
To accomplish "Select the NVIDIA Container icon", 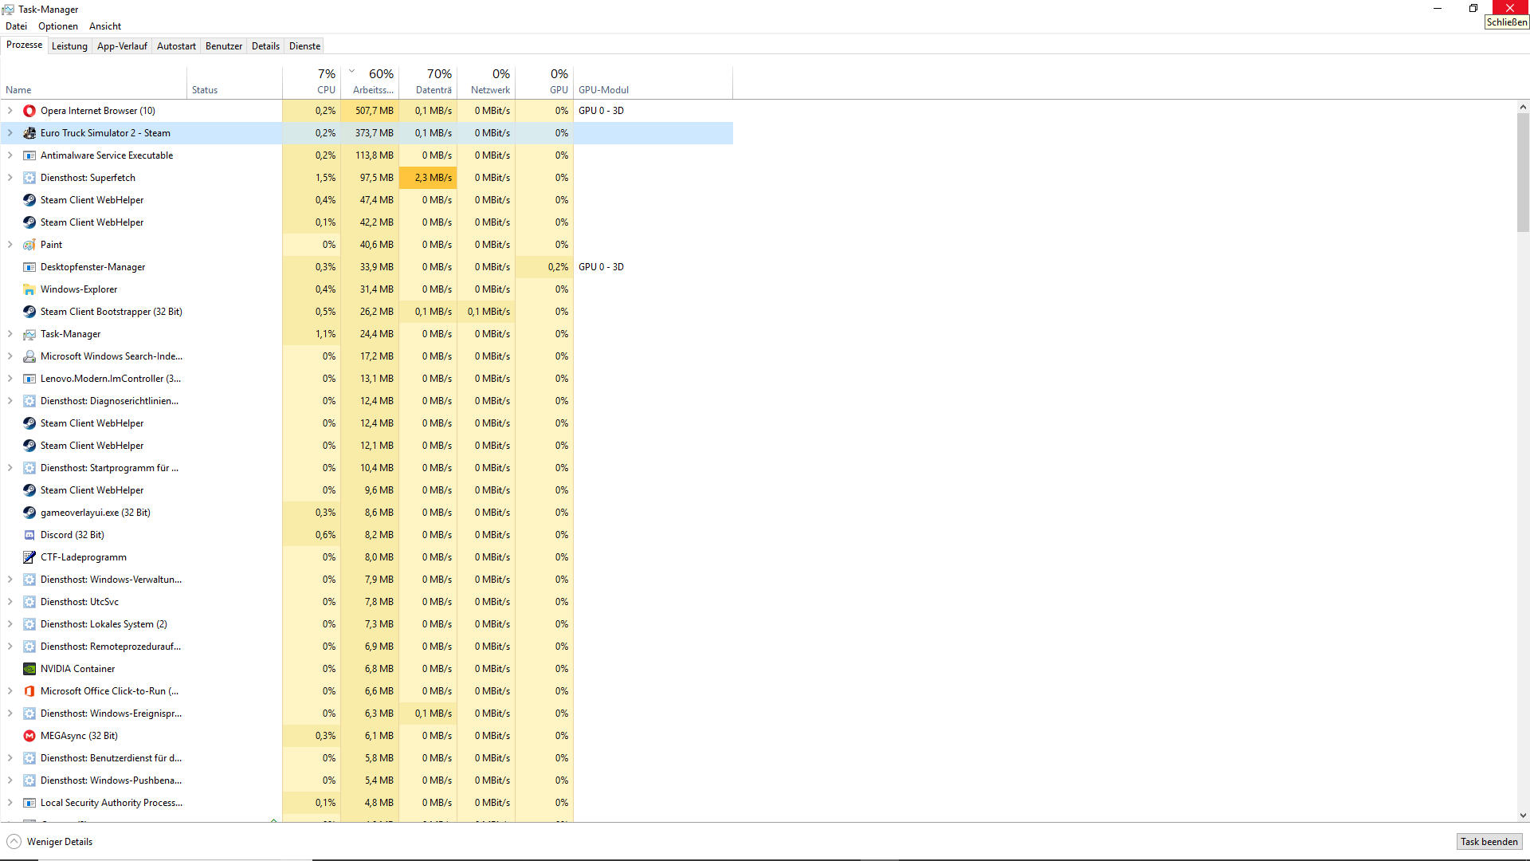I will [x=29, y=669].
